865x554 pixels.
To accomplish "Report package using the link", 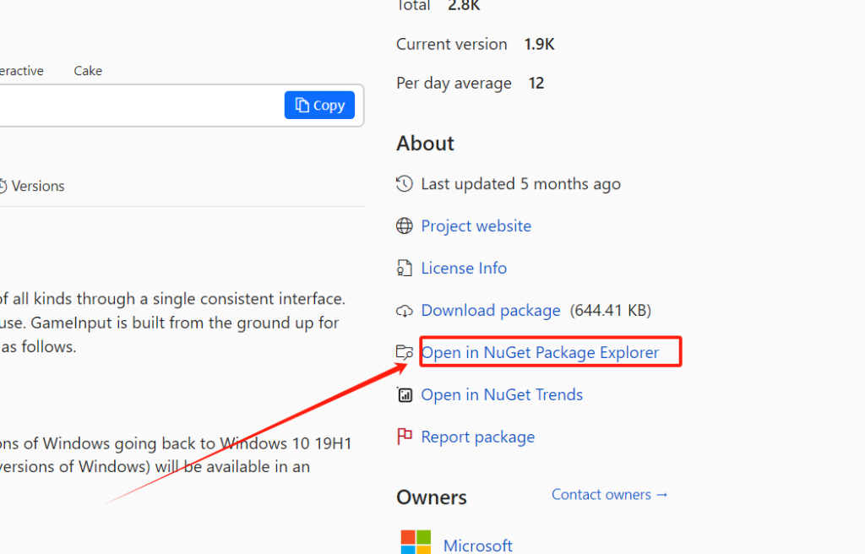I will tap(478, 437).
